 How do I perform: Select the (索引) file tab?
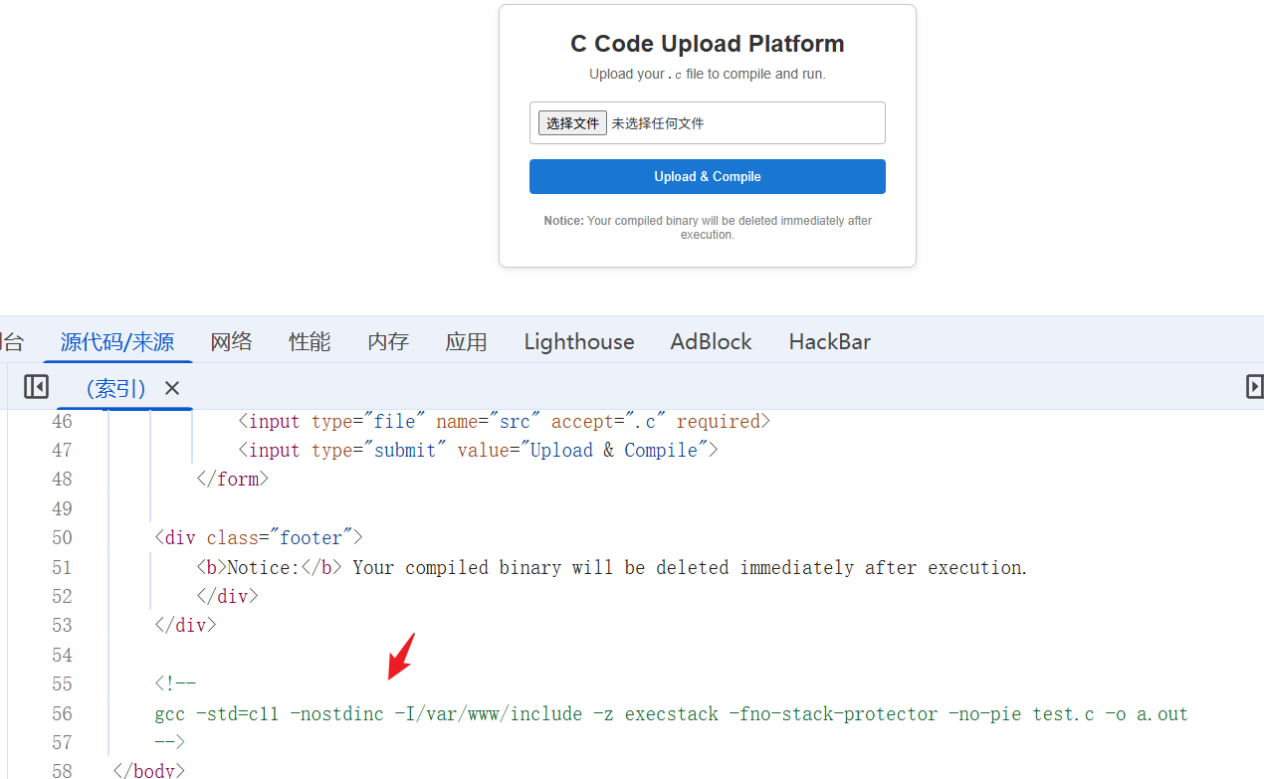pyautogui.click(x=115, y=388)
